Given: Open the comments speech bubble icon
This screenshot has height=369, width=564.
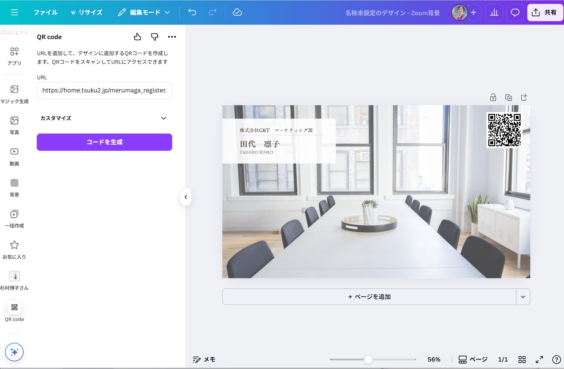Looking at the screenshot, I should click(x=515, y=13).
